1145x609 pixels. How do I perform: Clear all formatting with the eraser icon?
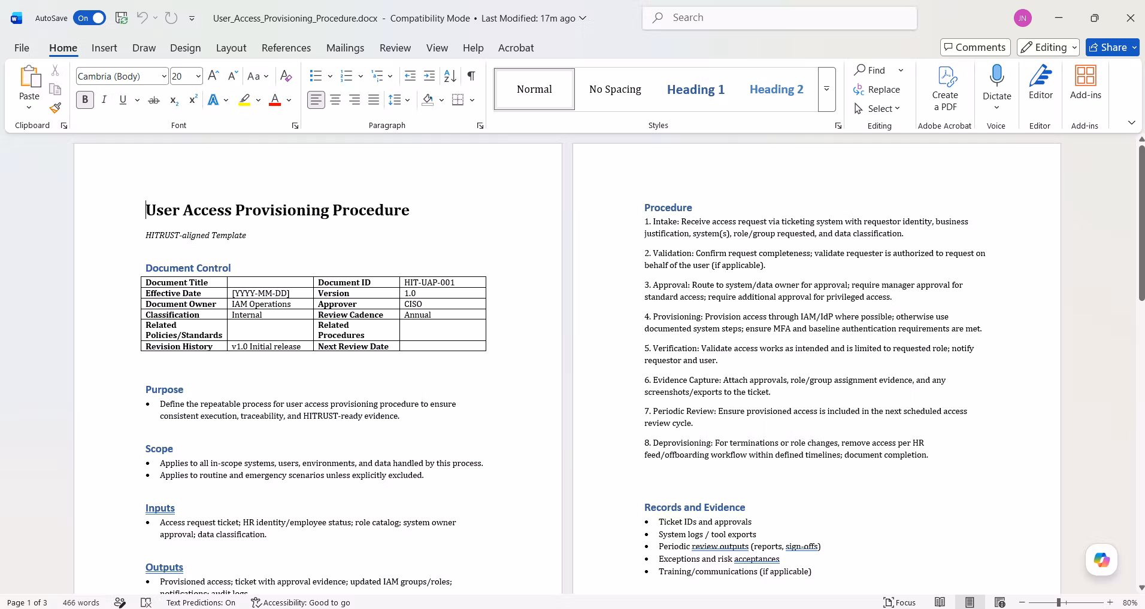pyautogui.click(x=286, y=76)
